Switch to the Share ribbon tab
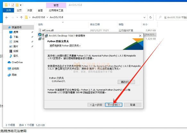This screenshot has width=187, height=136. pos(30,10)
